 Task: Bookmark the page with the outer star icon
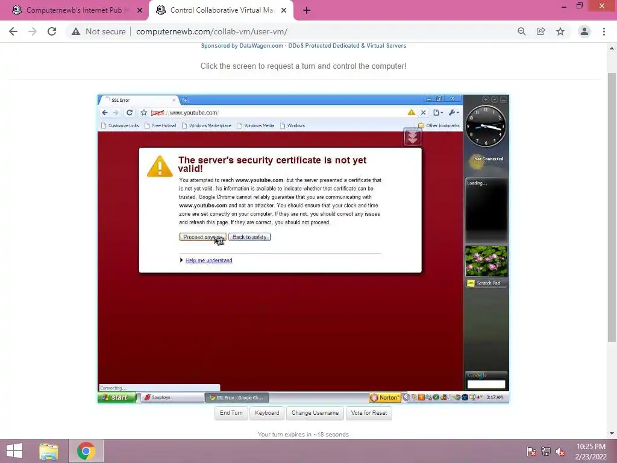[560, 31]
